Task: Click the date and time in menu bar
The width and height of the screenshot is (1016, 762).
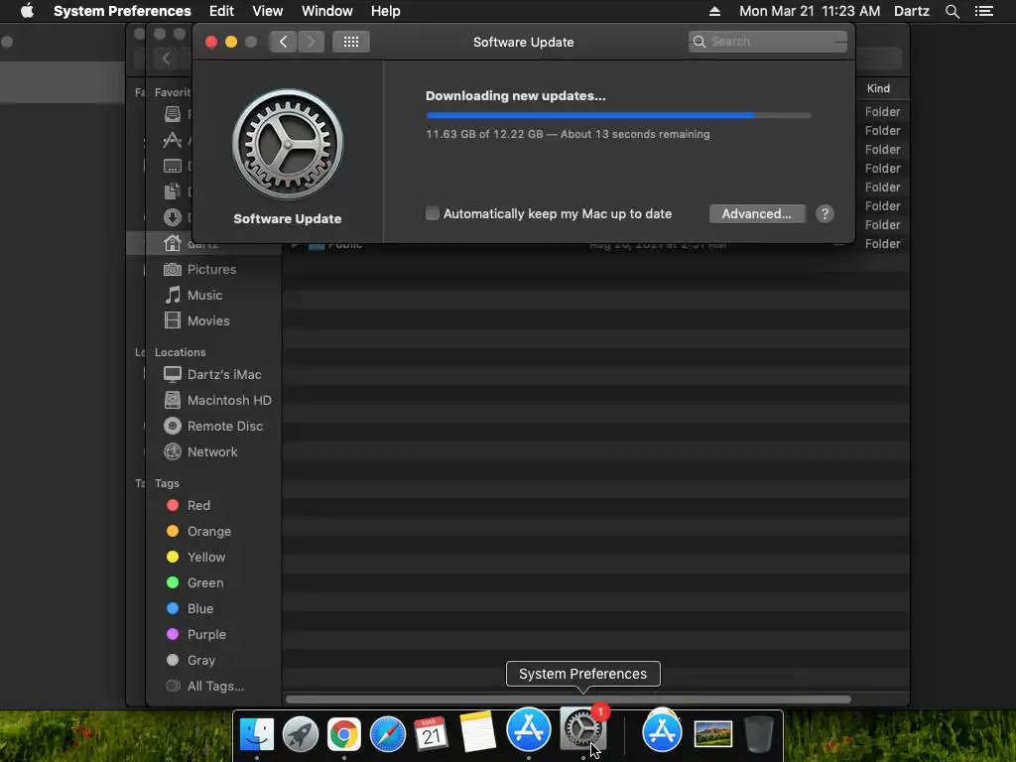Action: coord(810,11)
